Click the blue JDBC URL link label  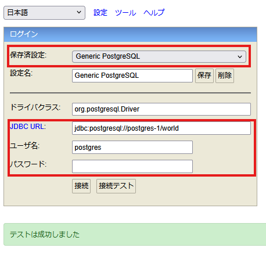[27, 127]
